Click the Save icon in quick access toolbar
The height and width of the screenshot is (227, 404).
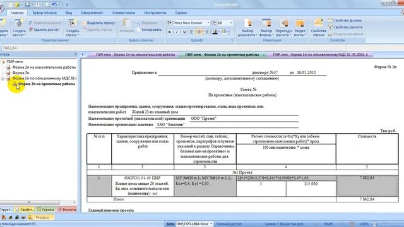(27, 4)
